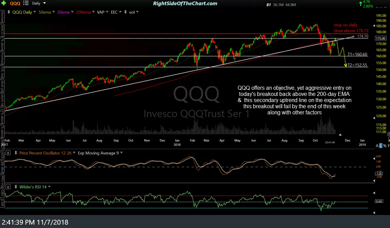Screen dimensions: 390x228
Task: Toggle the L log-scale button
Action: click(x=381, y=146)
